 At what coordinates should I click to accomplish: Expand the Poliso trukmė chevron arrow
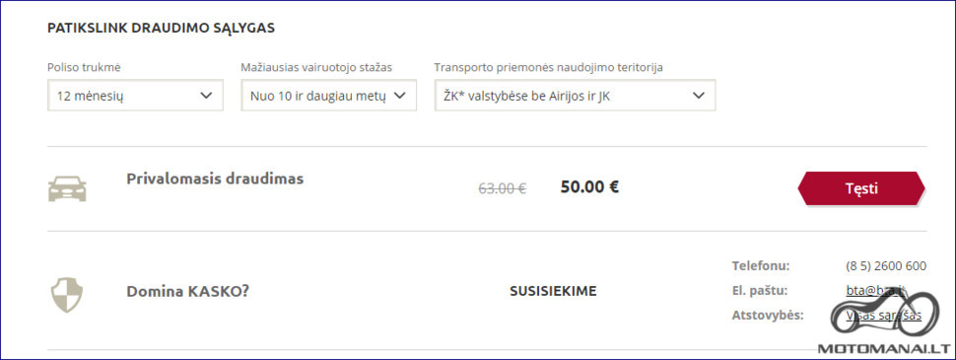(206, 96)
